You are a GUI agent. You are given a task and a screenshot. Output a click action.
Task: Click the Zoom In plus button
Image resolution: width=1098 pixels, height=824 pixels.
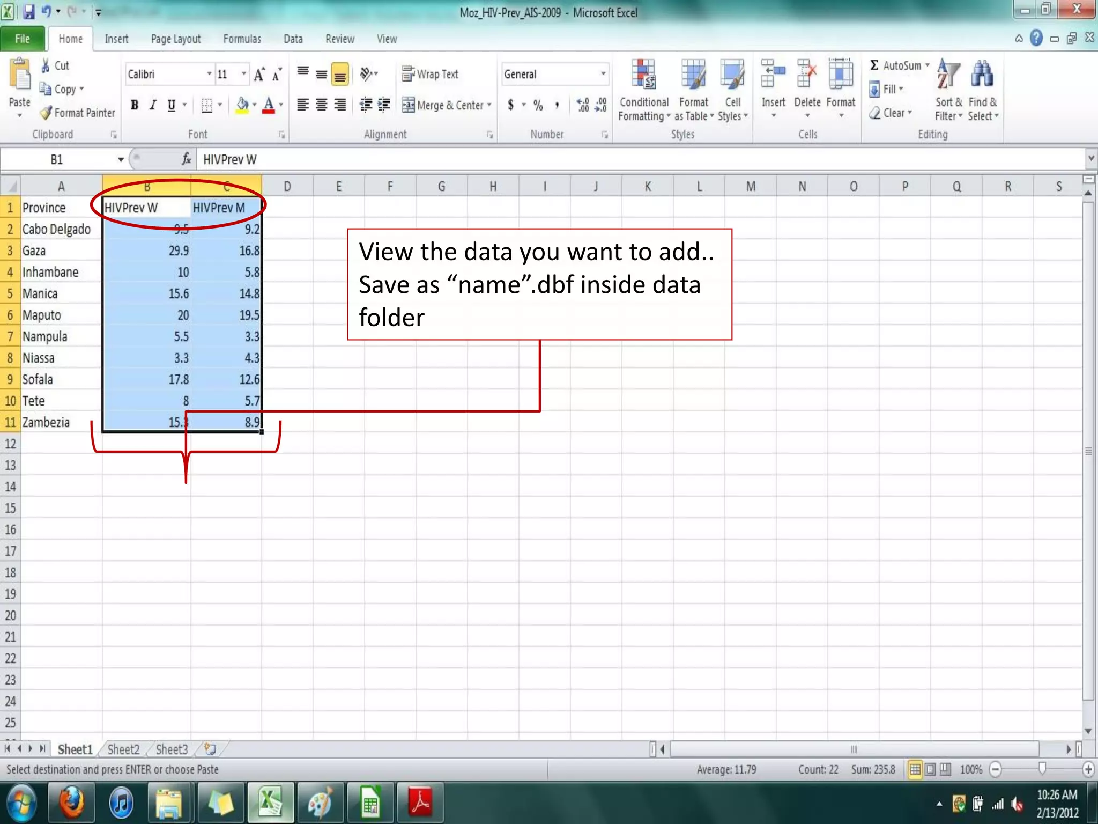tap(1088, 769)
